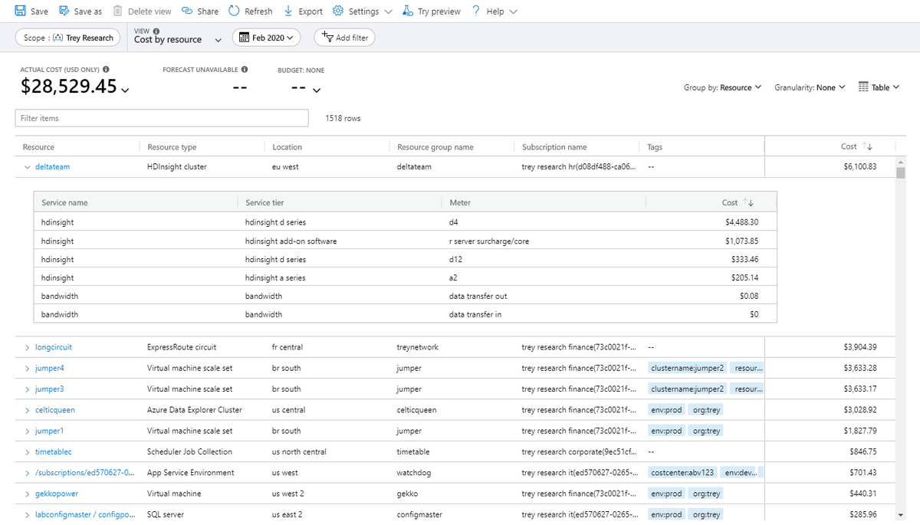Click the Filter items input box

[x=162, y=118]
